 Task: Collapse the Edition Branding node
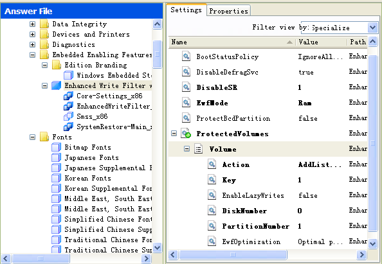44,66
